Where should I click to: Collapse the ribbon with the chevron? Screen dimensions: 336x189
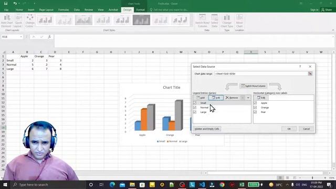(x=333, y=30)
